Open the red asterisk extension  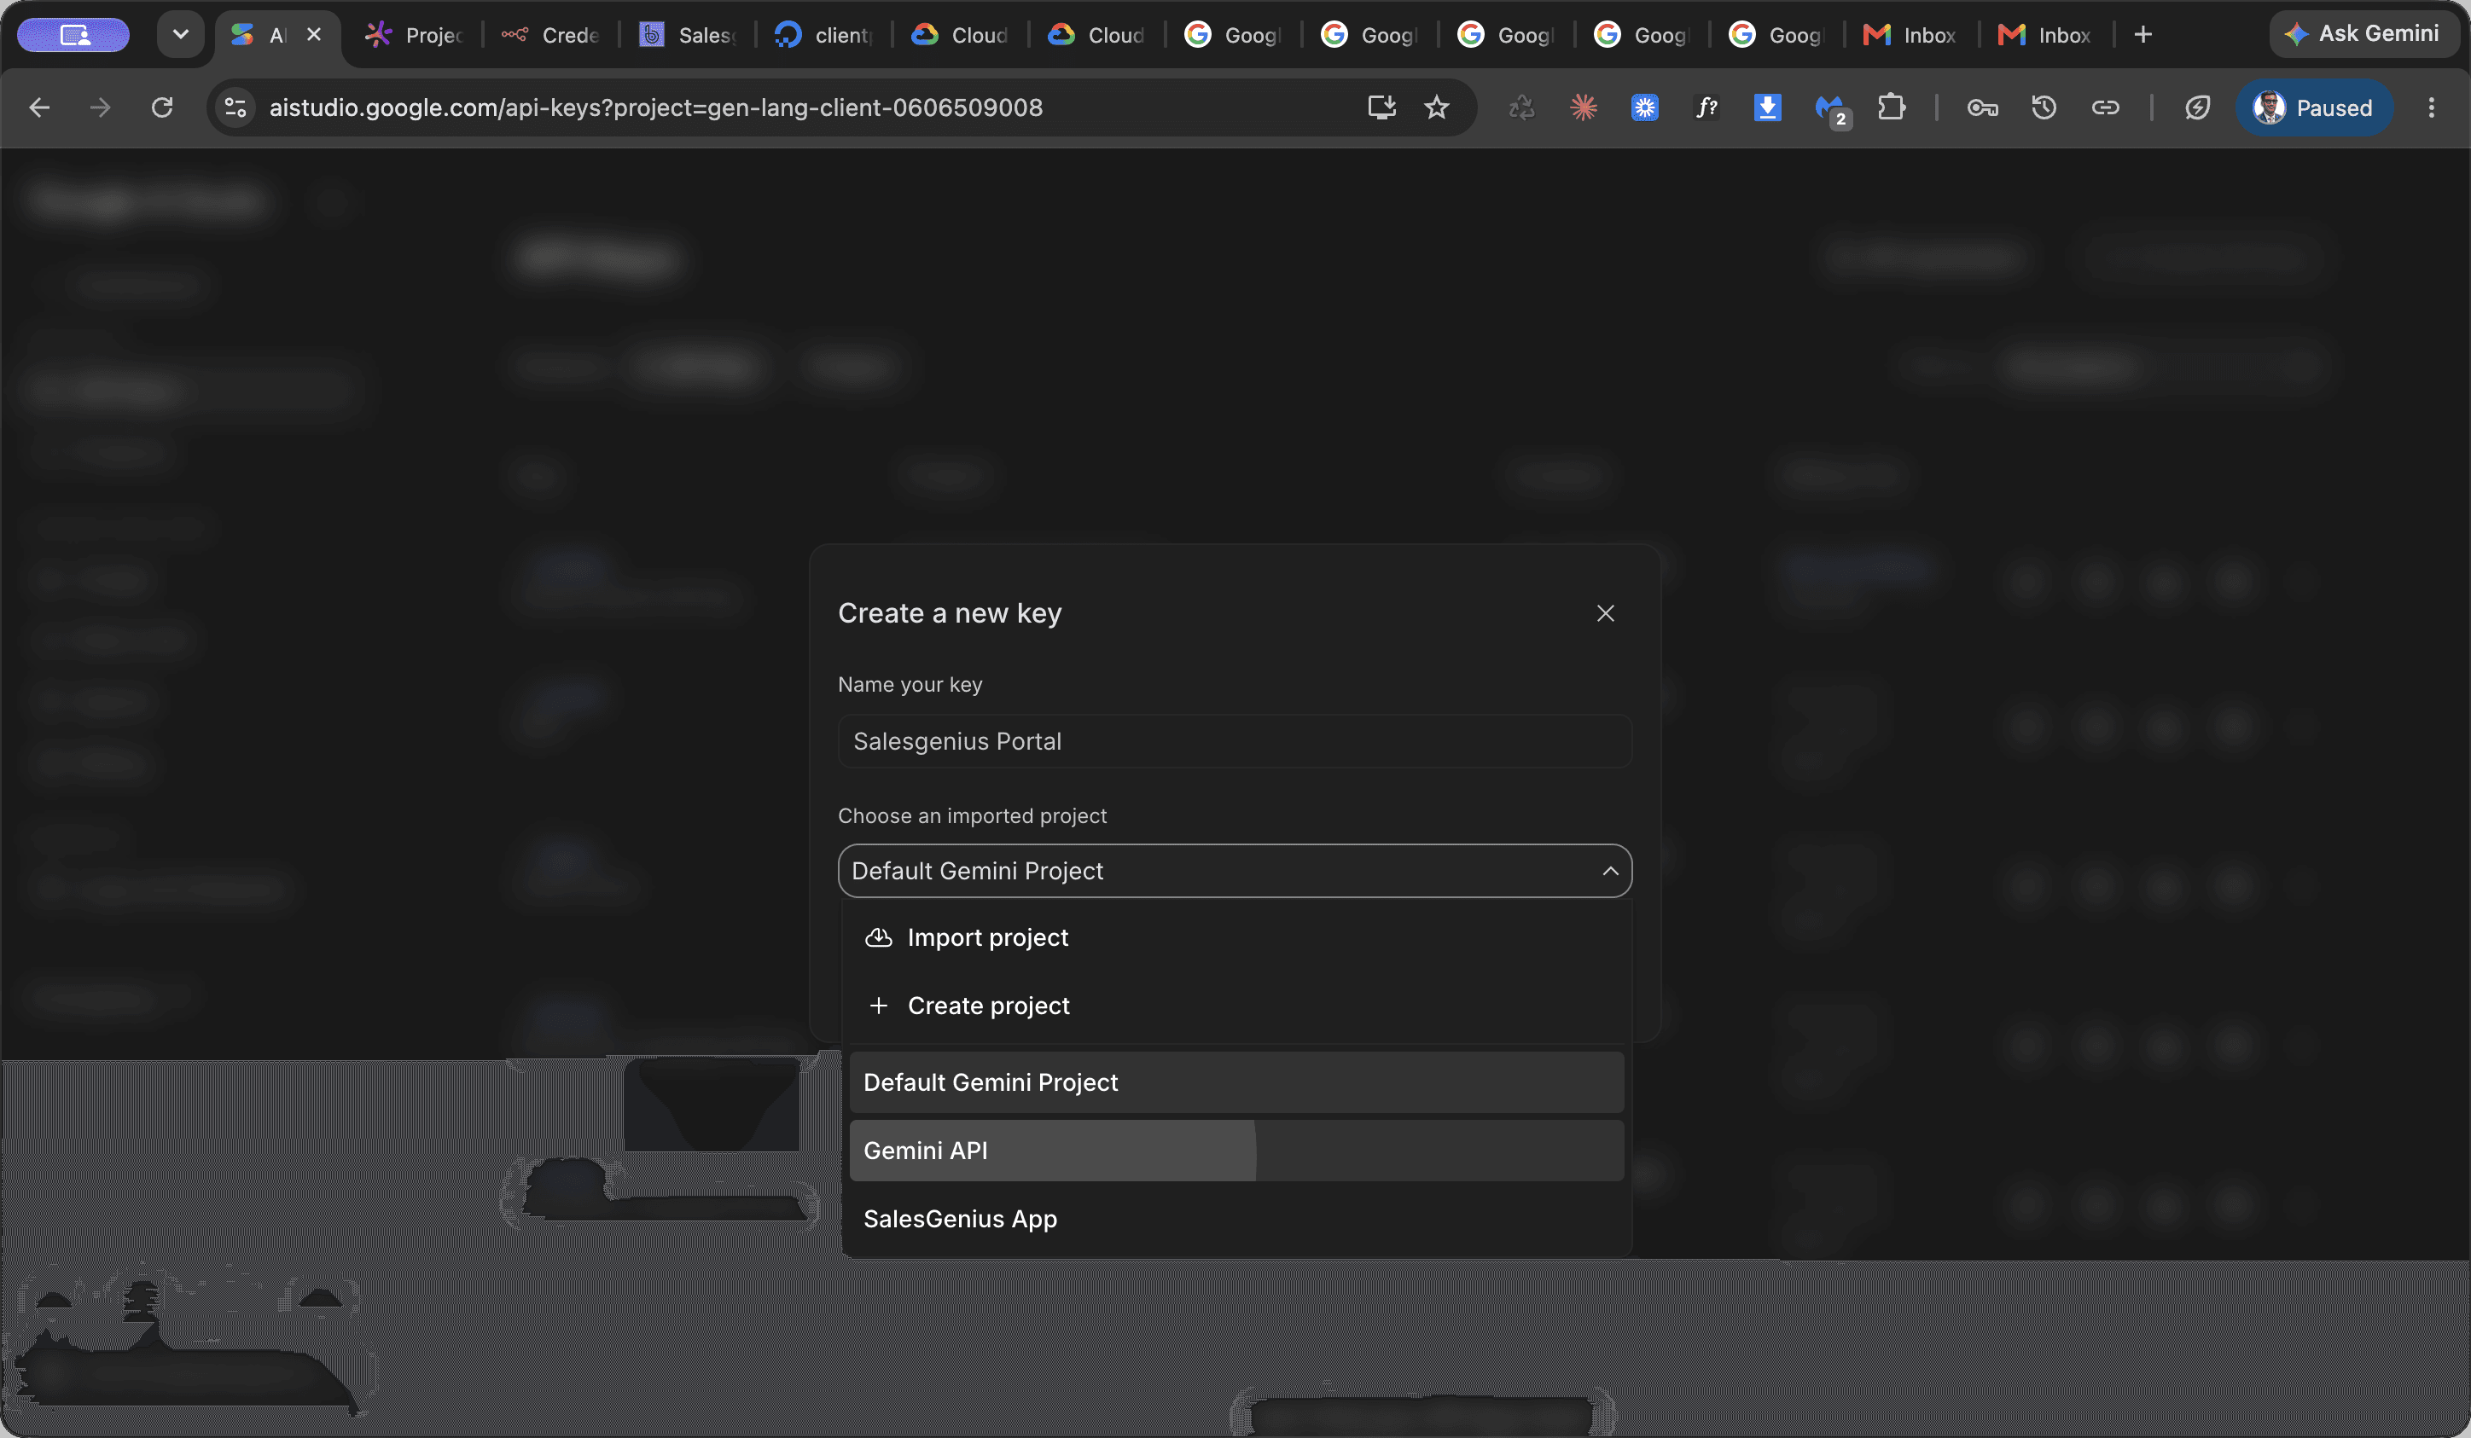1584,107
